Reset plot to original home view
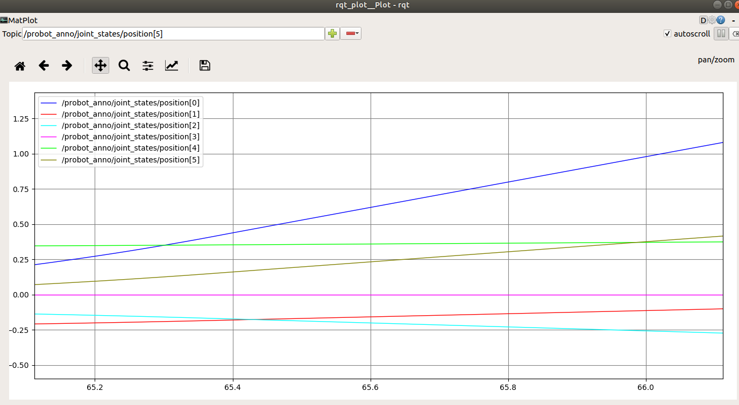The width and height of the screenshot is (739, 405). (20, 66)
